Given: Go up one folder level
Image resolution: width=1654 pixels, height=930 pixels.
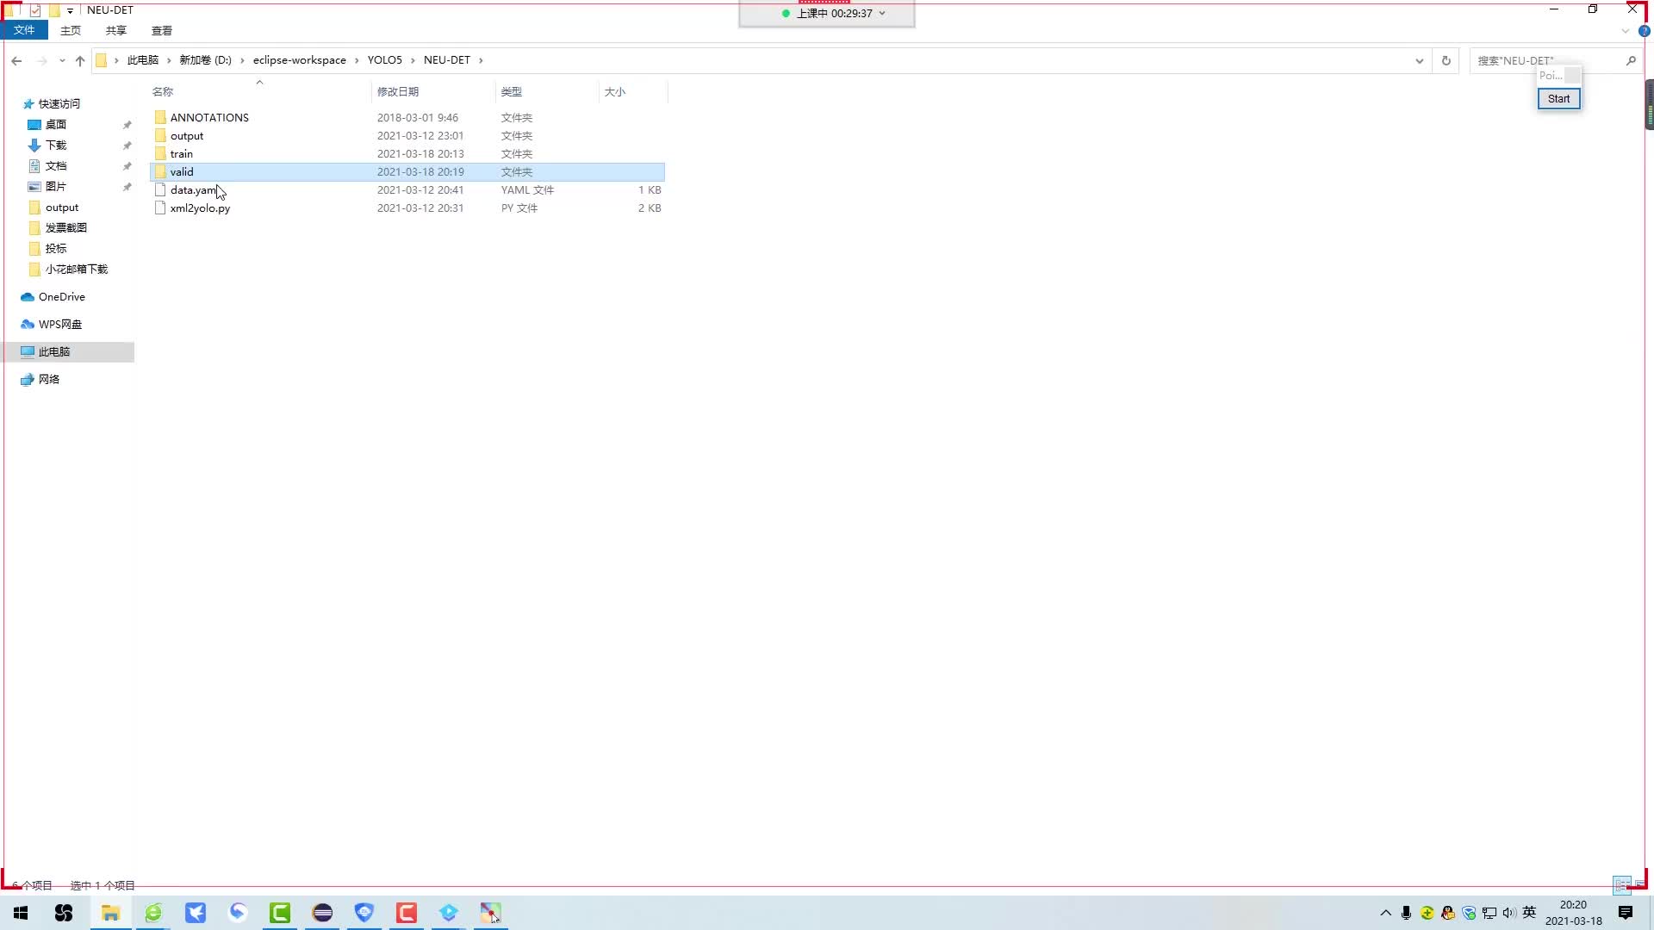Looking at the screenshot, I should coord(80,60).
